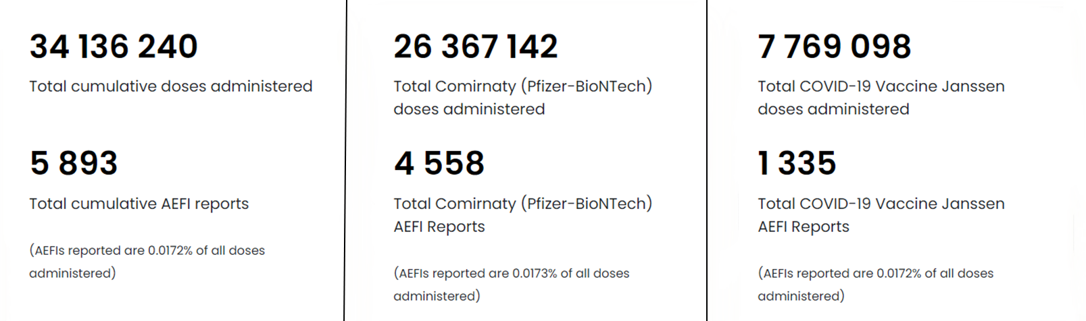Click the 0.0172% value in the cumulative note

tap(170, 250)
